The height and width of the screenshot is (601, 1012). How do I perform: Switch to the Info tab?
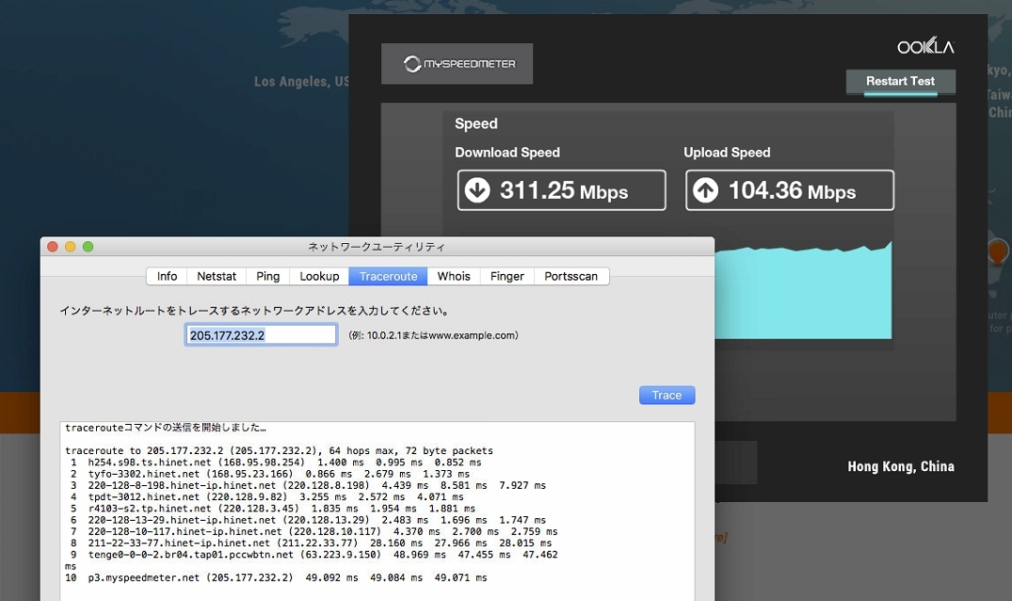pos(168,276)
